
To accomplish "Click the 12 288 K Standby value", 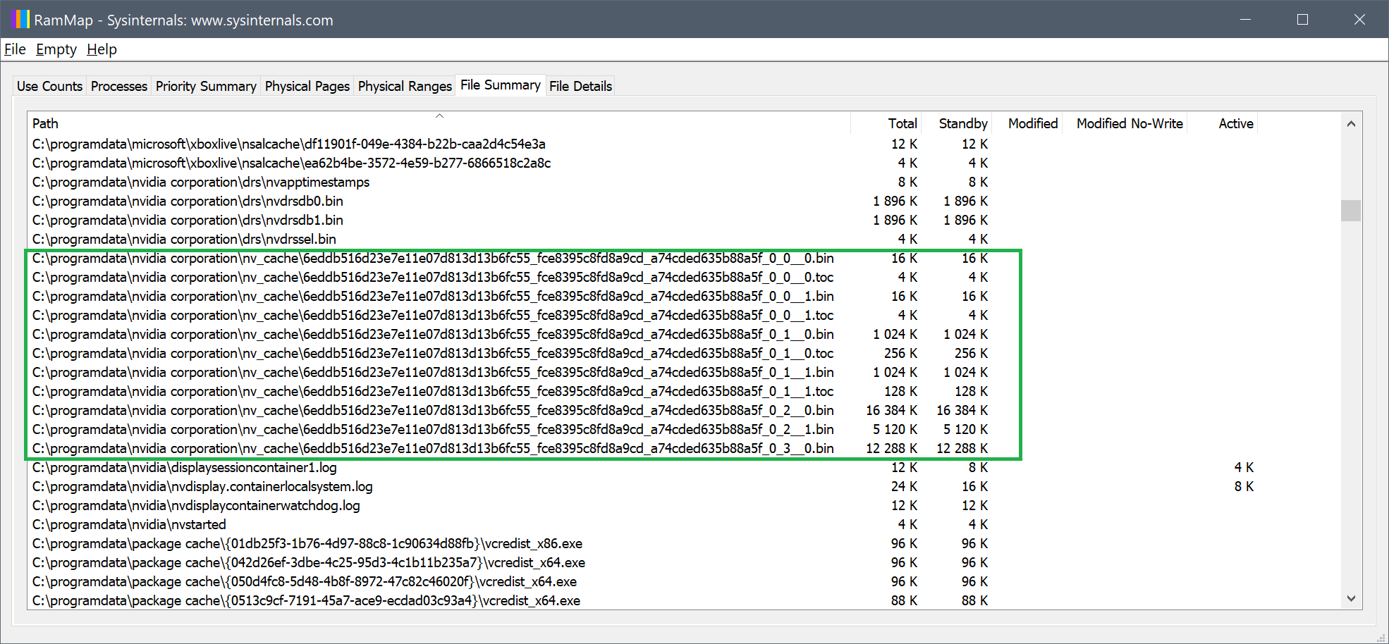I will click(962, 448).
